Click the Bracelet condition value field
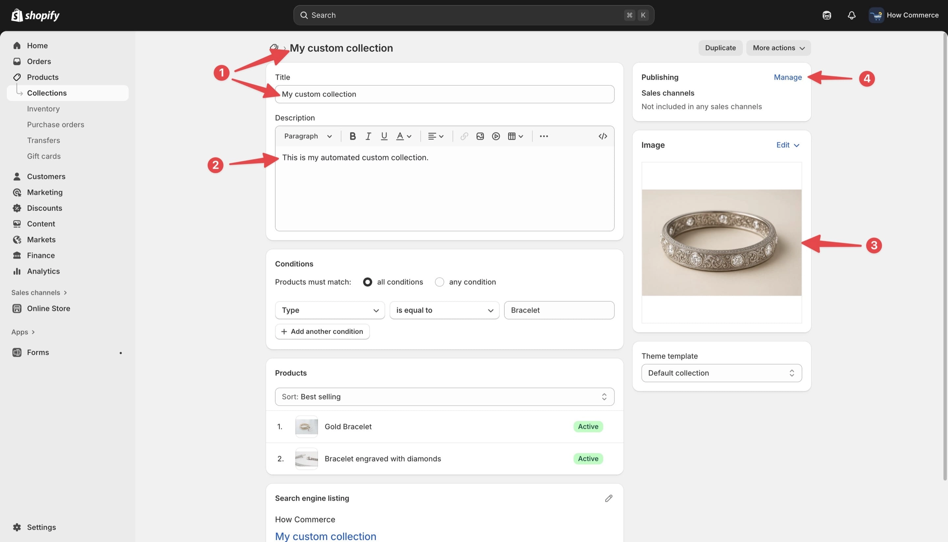 click(559, 310)
